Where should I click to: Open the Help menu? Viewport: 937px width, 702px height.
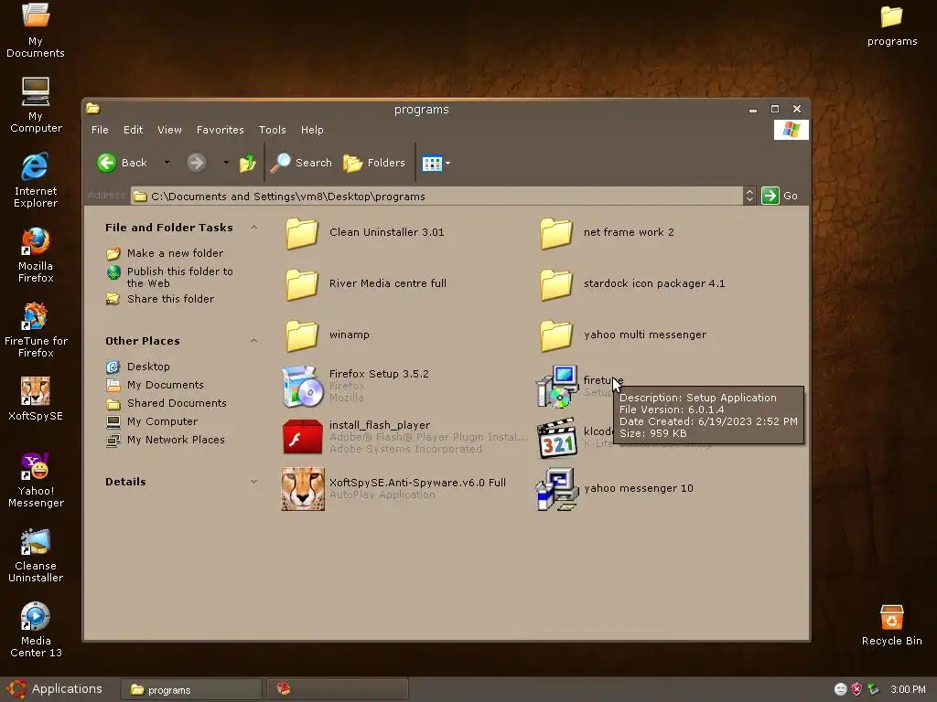(x=312, y=130)
